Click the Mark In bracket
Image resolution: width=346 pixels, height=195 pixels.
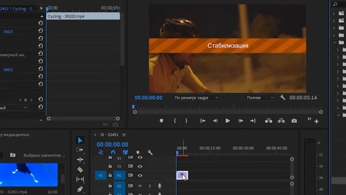click(x=175, y=121)
